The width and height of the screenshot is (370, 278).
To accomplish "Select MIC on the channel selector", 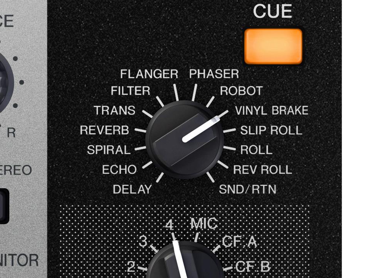I will click(204, 224).
